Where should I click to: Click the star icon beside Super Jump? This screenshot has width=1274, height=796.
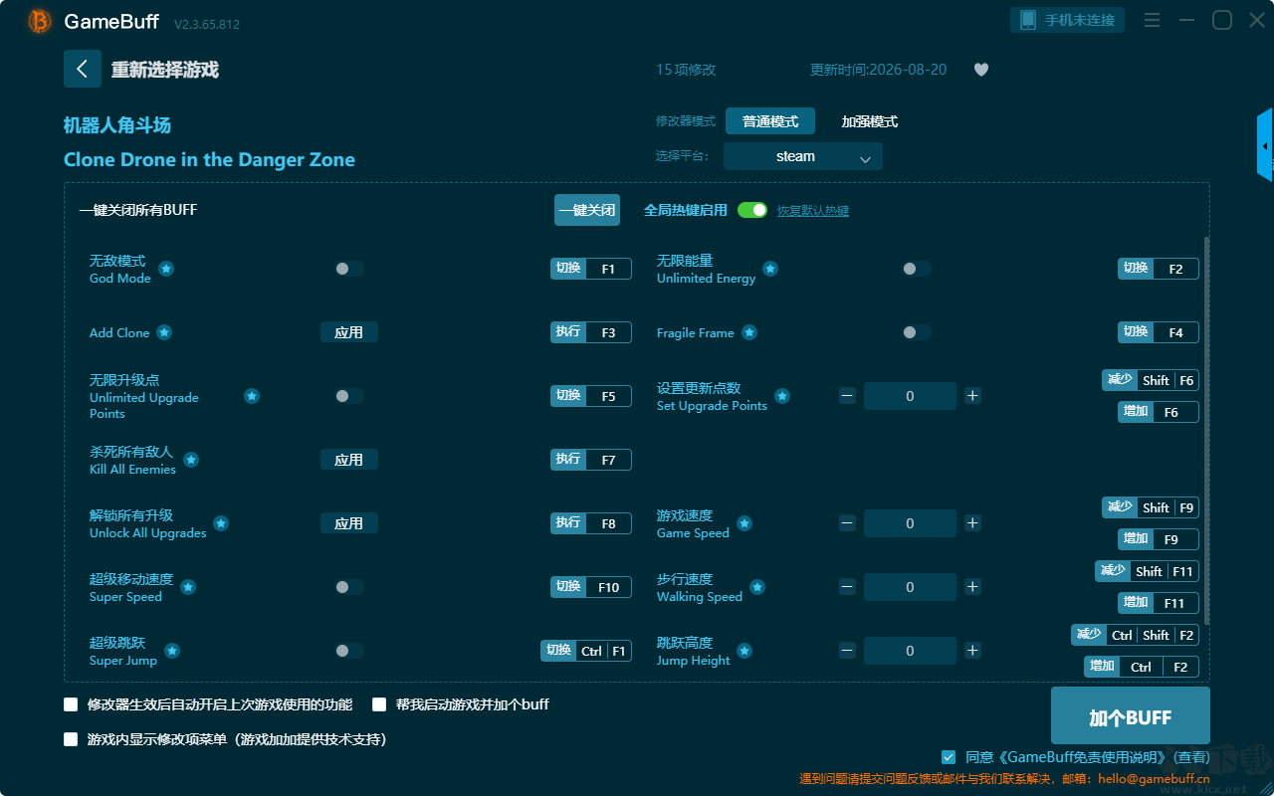coord(172,651)
